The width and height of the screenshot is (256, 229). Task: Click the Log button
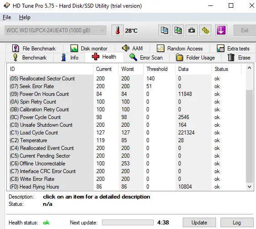tap(237, 223)
